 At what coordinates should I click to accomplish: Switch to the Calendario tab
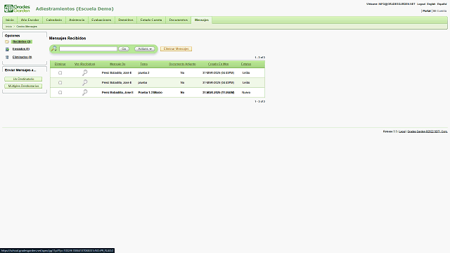[54, 20]
